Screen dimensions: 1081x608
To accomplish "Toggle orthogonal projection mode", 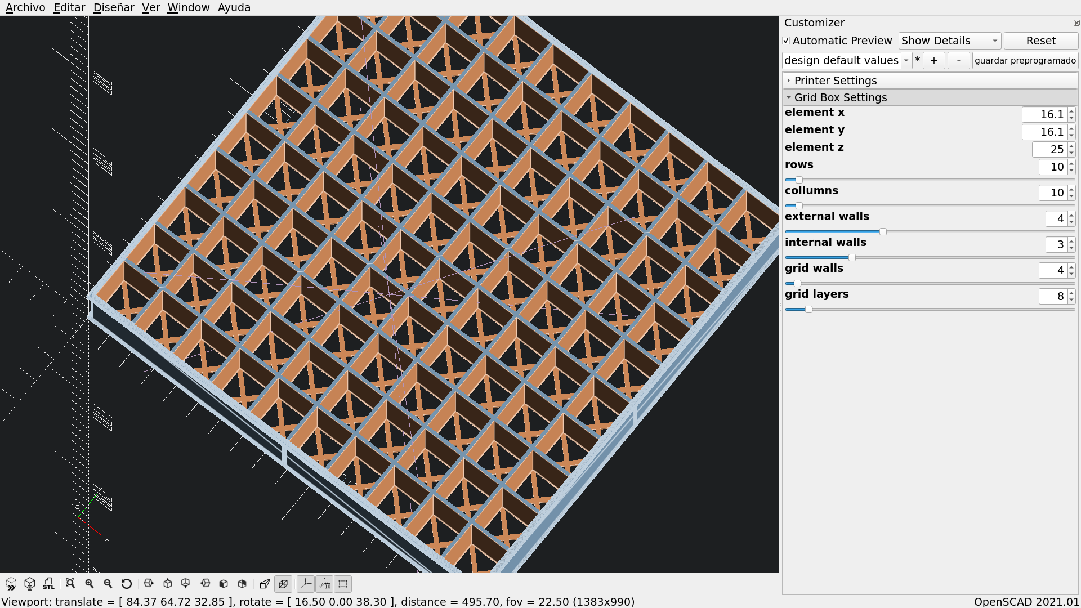I will pyautogui.click(x=283, y=584).
